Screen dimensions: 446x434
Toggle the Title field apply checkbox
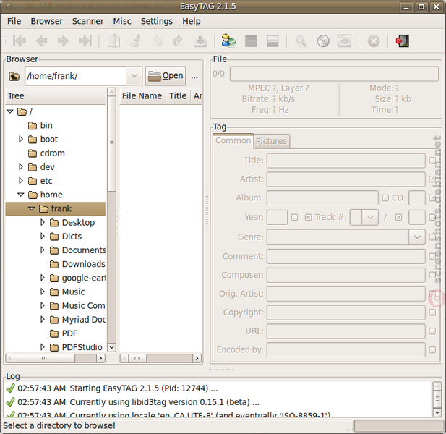[432, 161]
